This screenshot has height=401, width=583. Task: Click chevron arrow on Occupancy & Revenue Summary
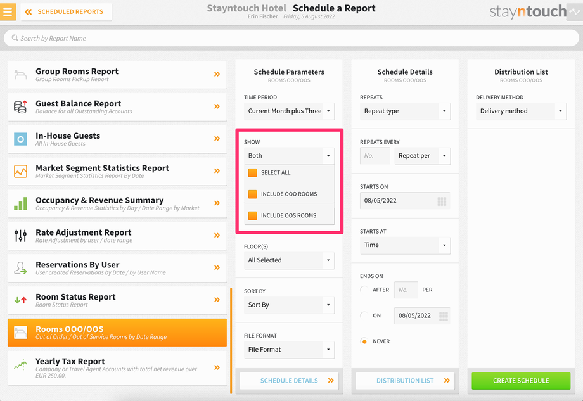click(x=217, y=203)
